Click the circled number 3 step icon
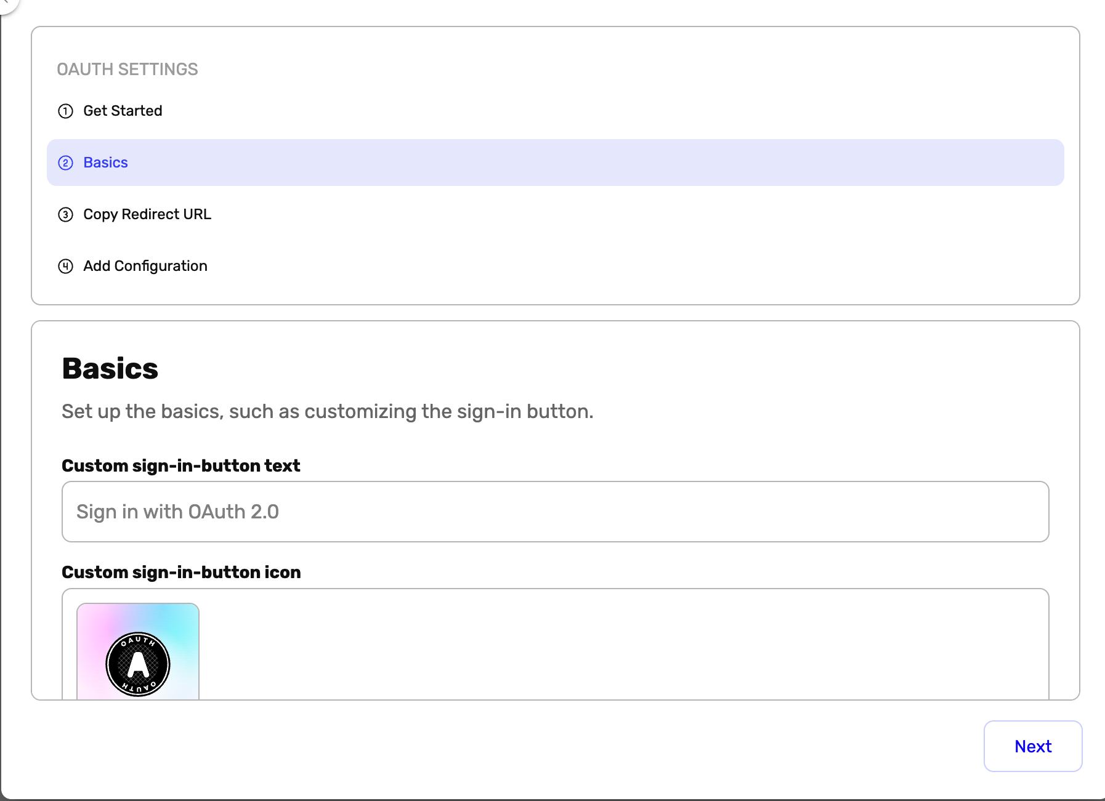The image size is (1105, 801). (x=66, y=215)
